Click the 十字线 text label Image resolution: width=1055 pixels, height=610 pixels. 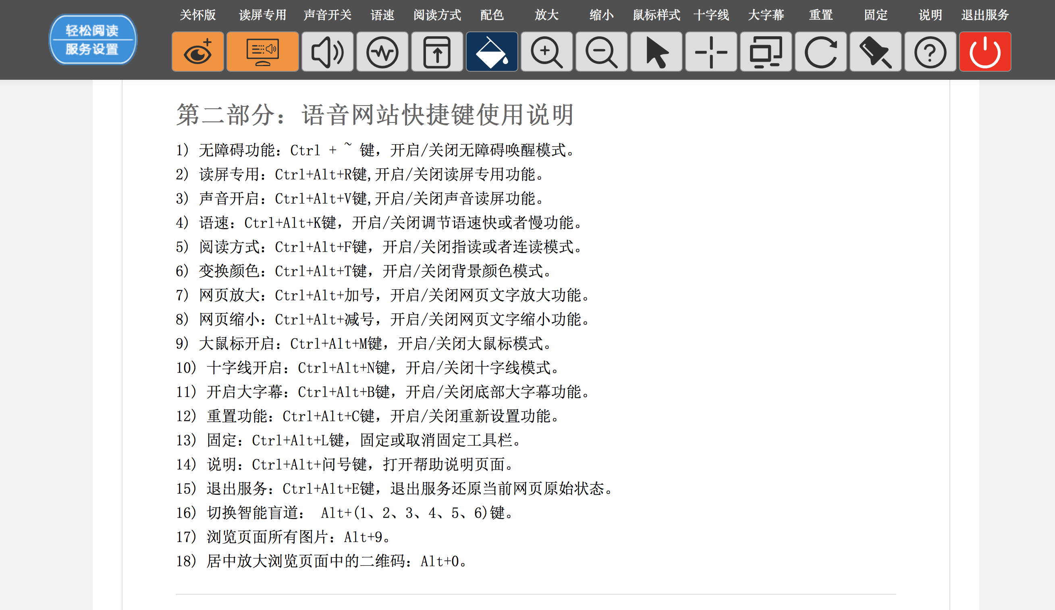[x=711, y=15]
